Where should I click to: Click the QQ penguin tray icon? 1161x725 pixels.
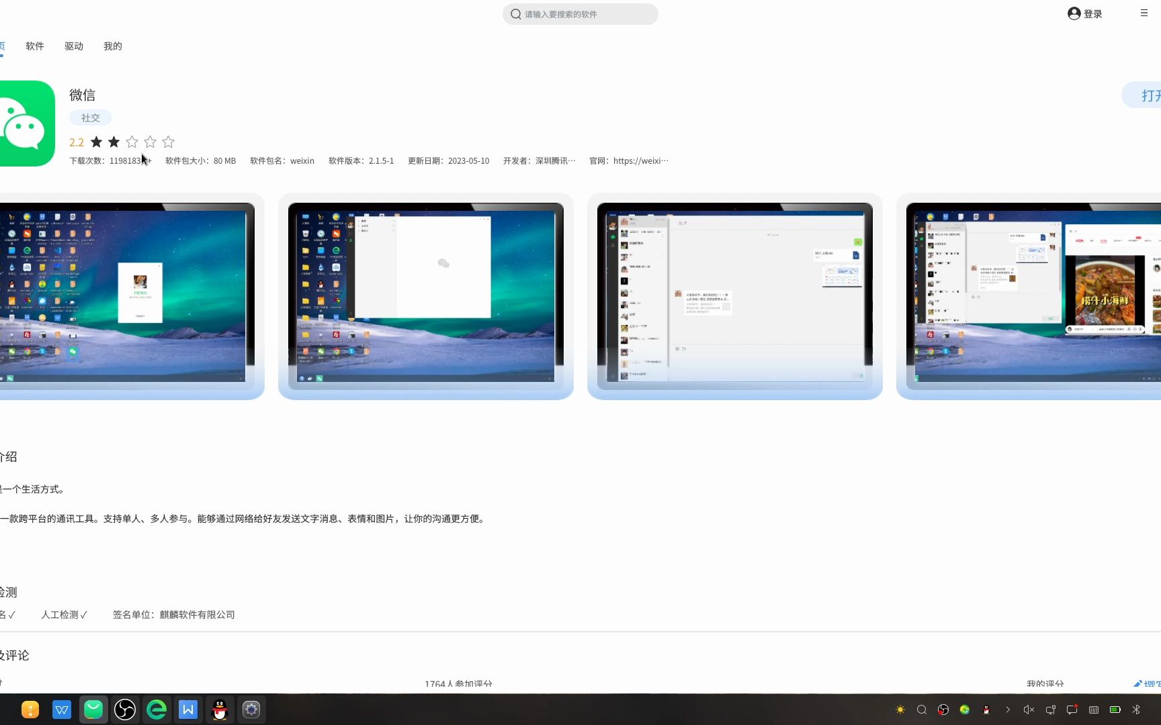click(986, 710)
